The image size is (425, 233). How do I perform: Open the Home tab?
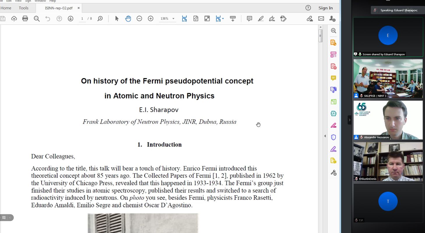coord(6,8)
